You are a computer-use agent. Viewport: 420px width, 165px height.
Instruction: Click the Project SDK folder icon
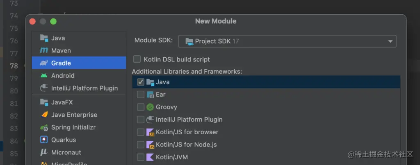(189, 41)
